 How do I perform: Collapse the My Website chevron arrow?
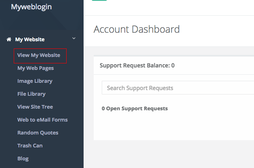(x=74, y=38)
